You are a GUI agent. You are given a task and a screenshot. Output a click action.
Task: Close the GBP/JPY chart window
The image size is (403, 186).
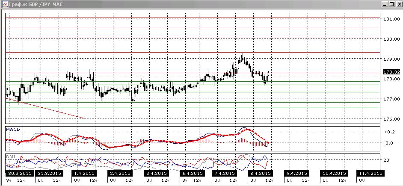coord(398,4)
